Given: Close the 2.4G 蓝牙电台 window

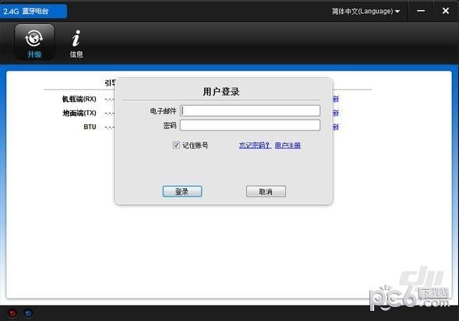Looking at the screenshot, I should pyautogui.click(x=446, y=11).
